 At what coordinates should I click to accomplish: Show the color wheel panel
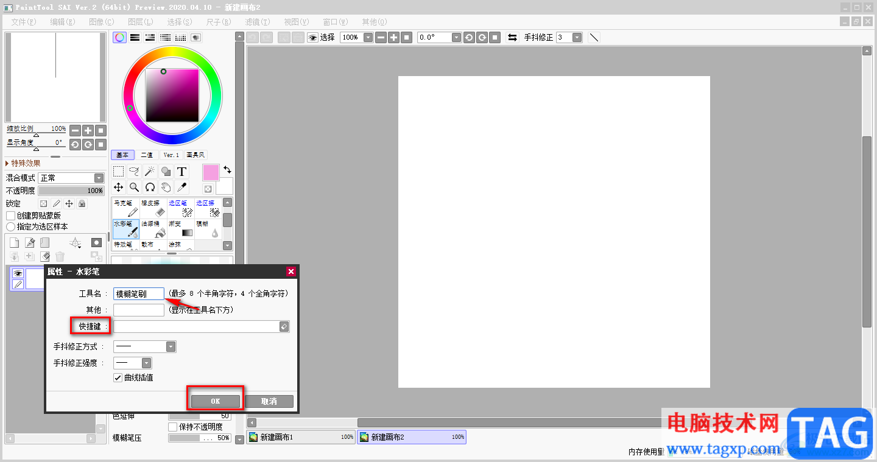pyautogui.click(x=120, y=38)
